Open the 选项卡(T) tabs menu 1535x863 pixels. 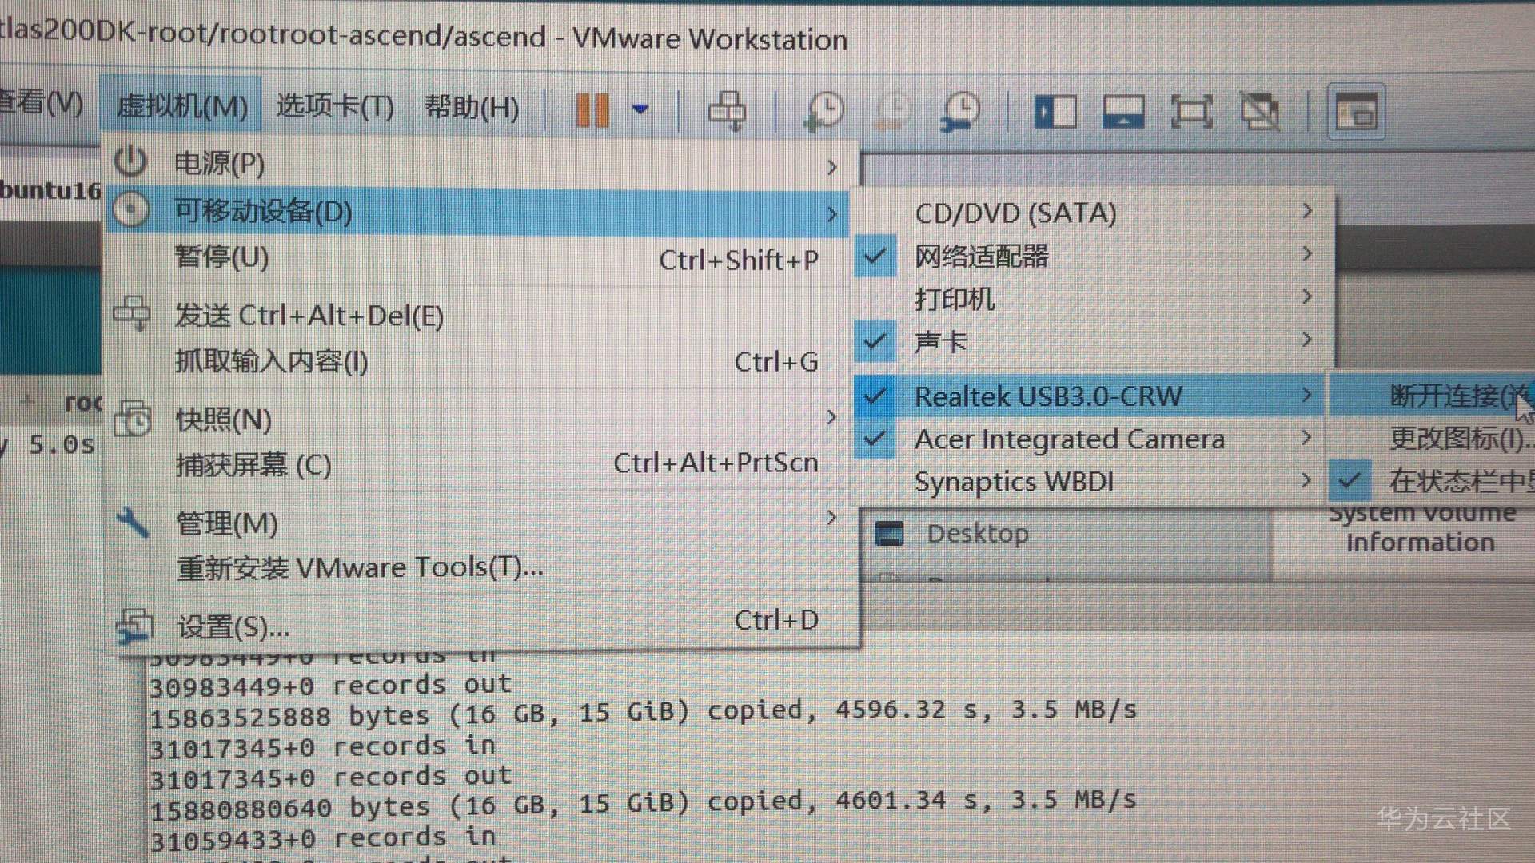(335, 106)
